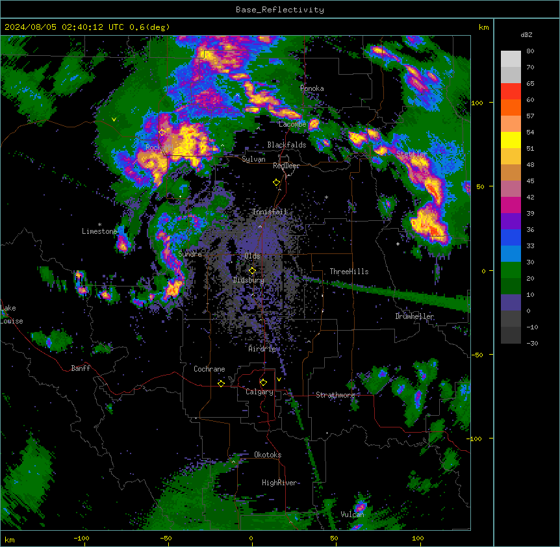Click the dBZ legend heading

[526, 34]
